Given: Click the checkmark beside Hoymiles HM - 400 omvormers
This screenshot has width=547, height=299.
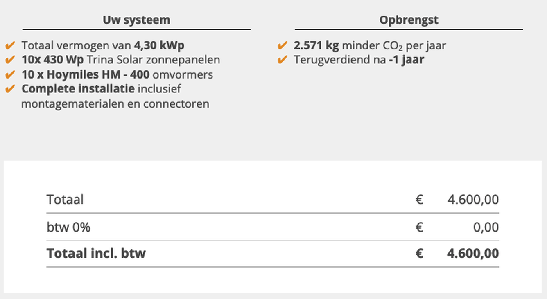Looking at the screenshot, I should coord(10,74).
